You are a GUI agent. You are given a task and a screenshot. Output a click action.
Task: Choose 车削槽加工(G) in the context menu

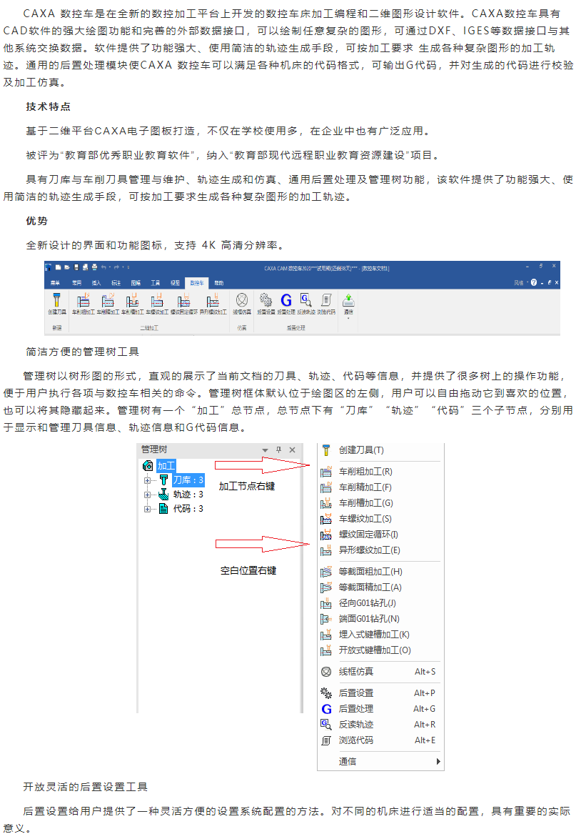(380, 504)
